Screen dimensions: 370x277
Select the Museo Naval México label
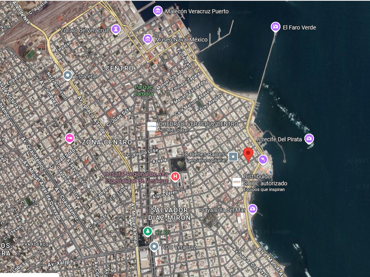(181, 40)
